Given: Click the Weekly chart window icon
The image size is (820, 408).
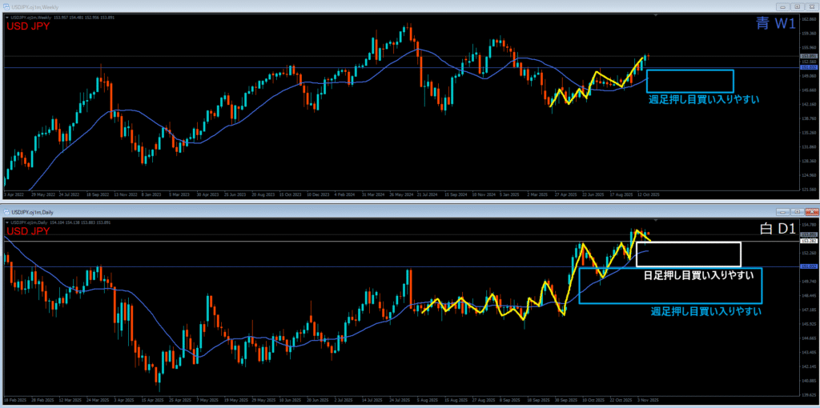Looking at the screenshot, I should tap(6, 6).
